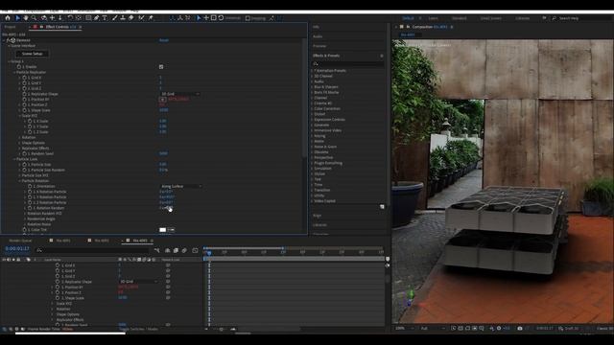
Task: Click the timeline zoom slider
Action: [222, 330]
